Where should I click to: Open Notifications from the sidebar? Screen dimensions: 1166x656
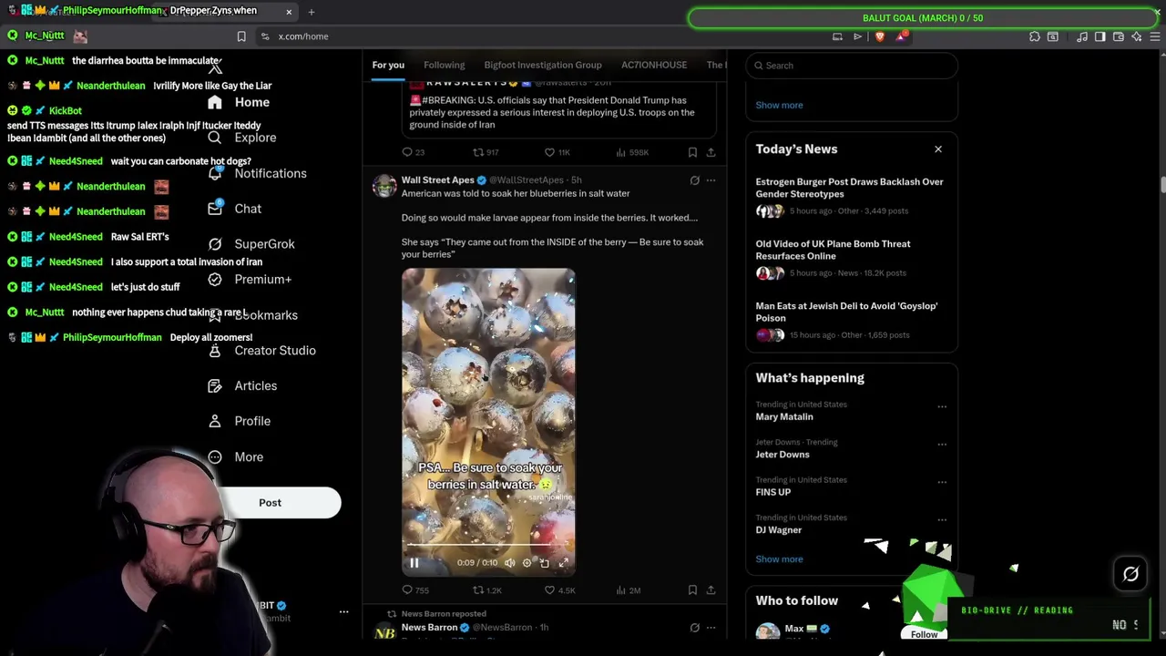click(x=257, y=173)
